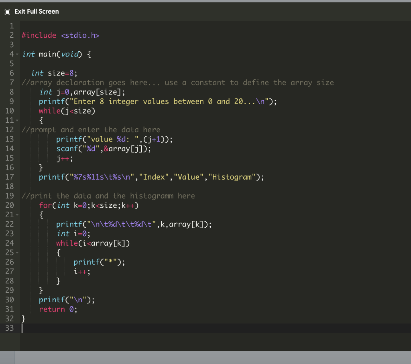Click the array declaration comment on line 7
411x364 pixels.
(x=178, y=83)
